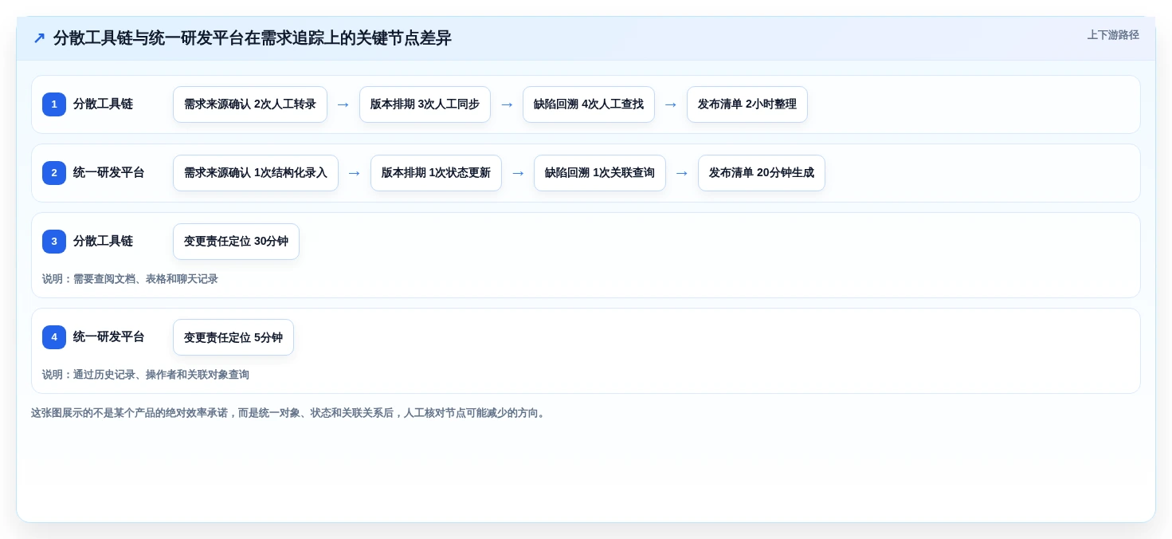The width and height of the screenshot is (1172, 539).
Task: Click the 统一研发平台 label in row 2
Action: click(109, 173)
